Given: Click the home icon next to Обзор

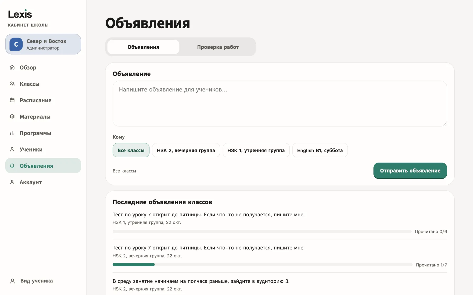Looking at the screenshot, I should (x=12, y=67).
